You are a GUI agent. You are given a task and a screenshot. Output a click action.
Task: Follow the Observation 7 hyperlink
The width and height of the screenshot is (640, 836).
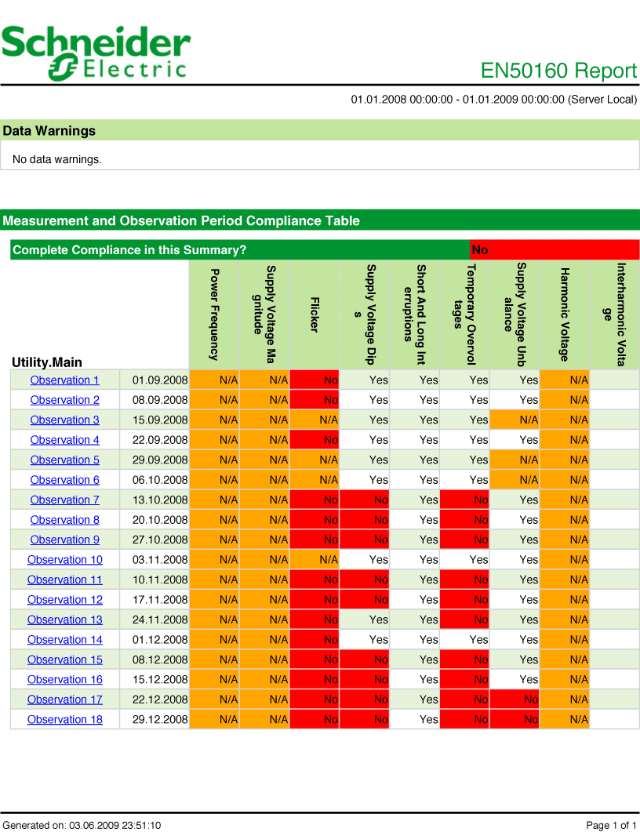[x=64, y=500]
